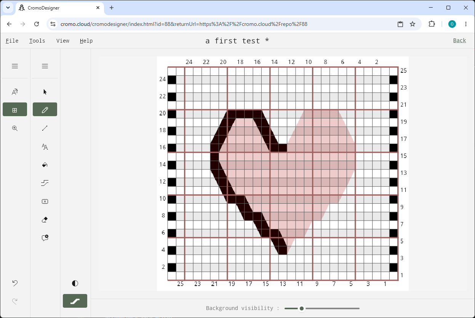Bookmark this page with star icon
The height and width of the screenshot is (318, 475).
point(413,24)
